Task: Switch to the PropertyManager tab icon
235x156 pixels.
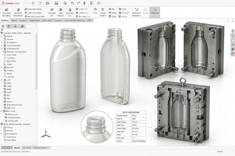Action: pos(9,27)
